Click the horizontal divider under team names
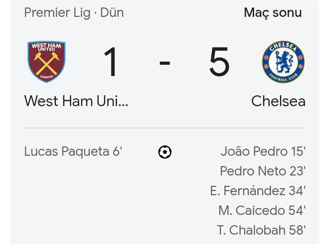This screenshot has height=244, width=334. click(165, 128)
